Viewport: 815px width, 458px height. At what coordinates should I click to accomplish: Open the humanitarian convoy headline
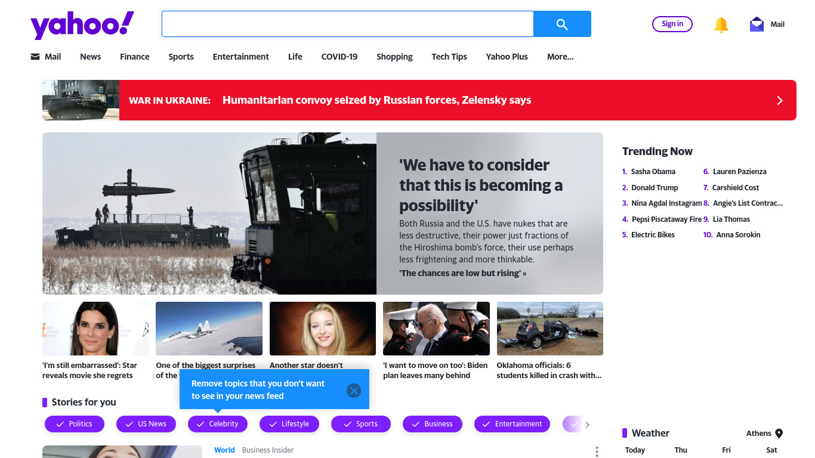click(x=376, y=100)
